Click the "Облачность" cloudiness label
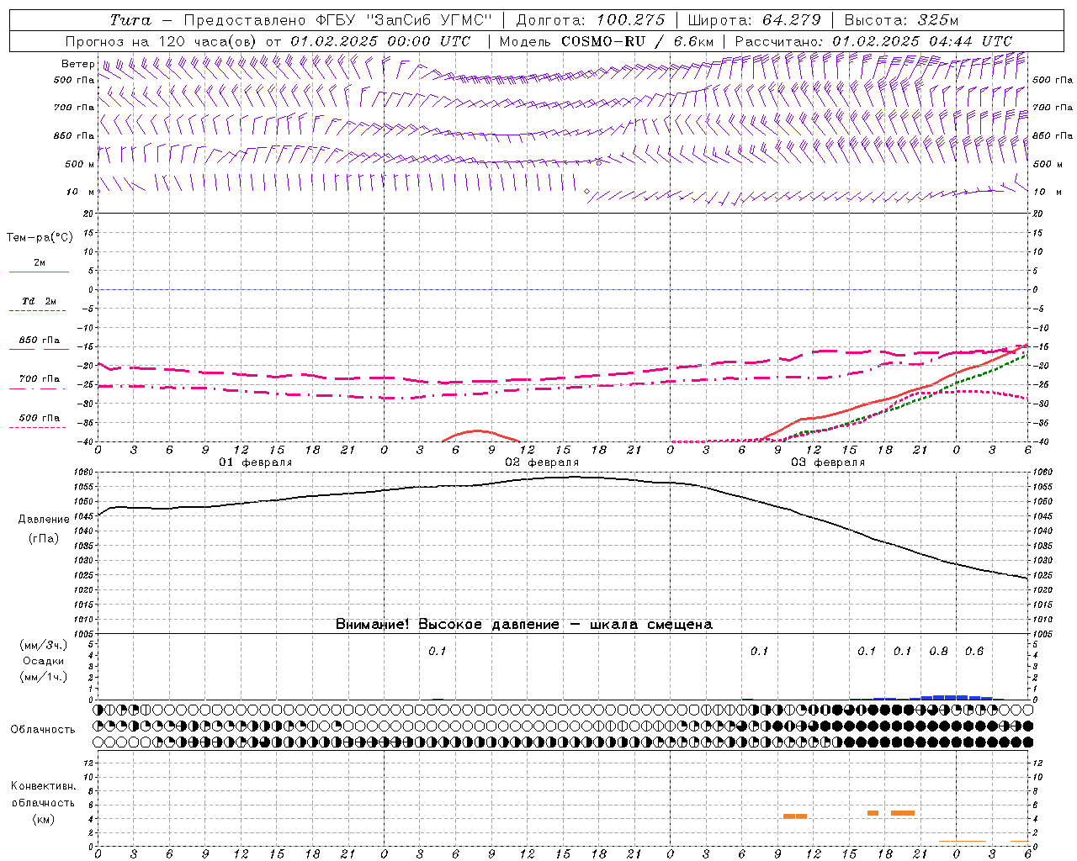 43,730
